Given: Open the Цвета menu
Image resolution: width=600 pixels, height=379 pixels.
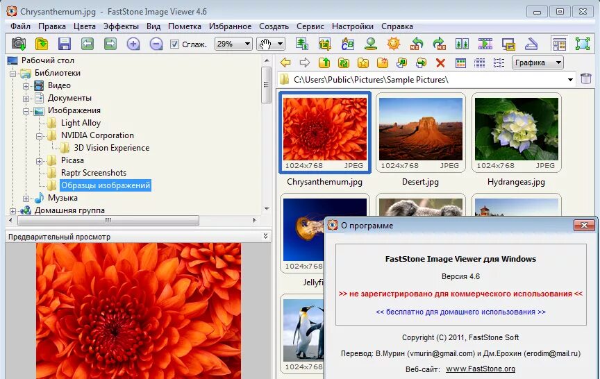Looking at the screenshot, I should pos(85,26).
